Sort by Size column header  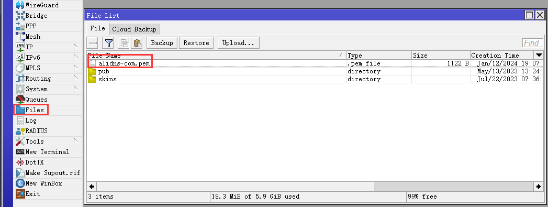[x=441, y=55]
